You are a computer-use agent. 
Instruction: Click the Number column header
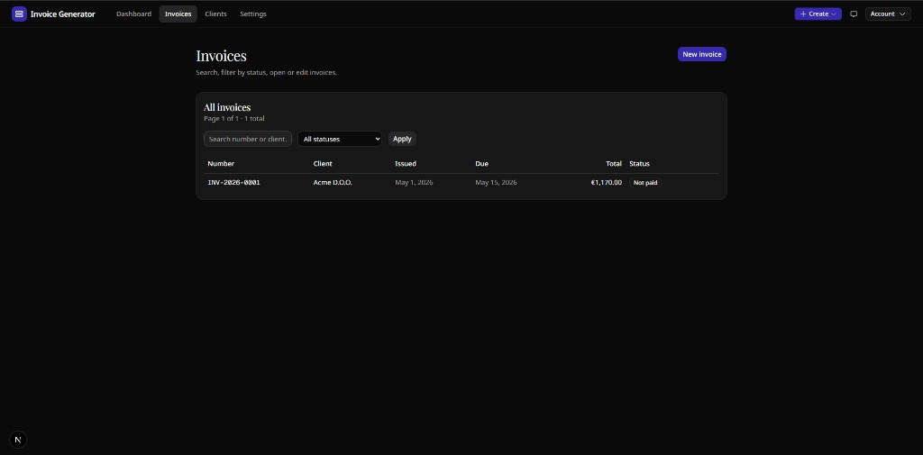[221, 164]
